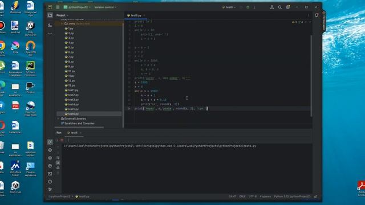Open 1.py in project tree
Screen dimensions: 365x205
[69, 28]
